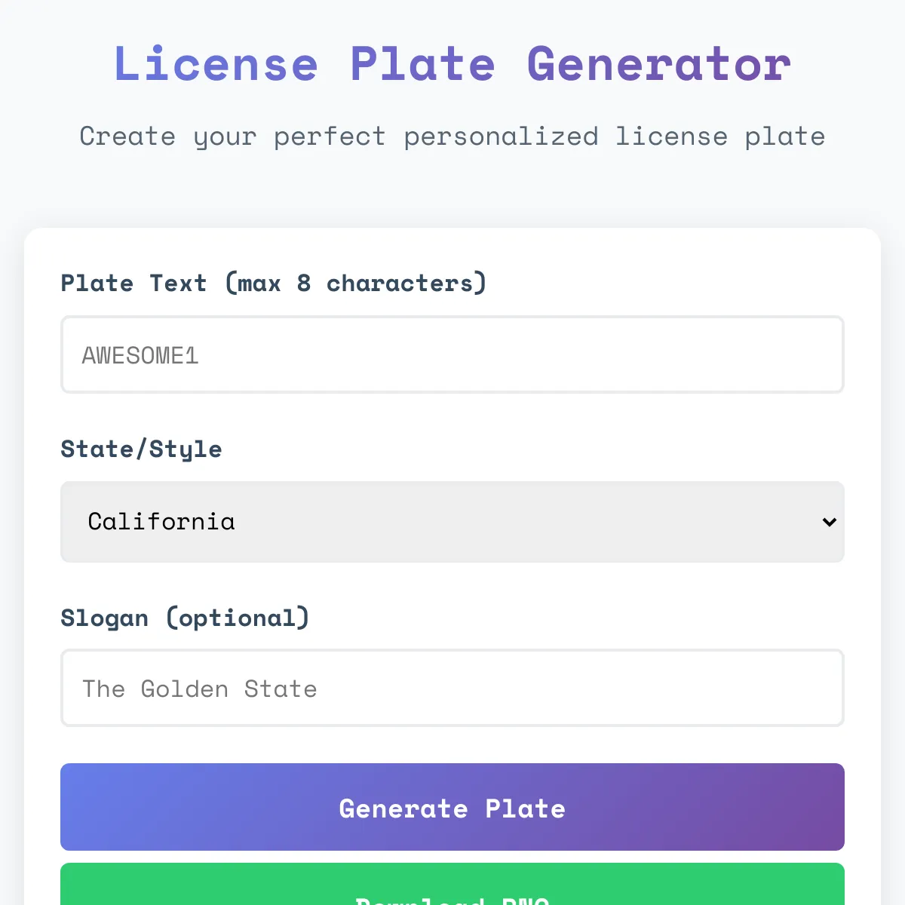Click the License Plate Generator title
The width and height of the screenshot is (905, 905).
pyautogui.click(x=452, y=64)
